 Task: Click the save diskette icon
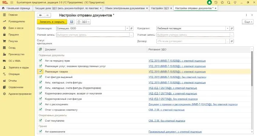coord(72,22)
